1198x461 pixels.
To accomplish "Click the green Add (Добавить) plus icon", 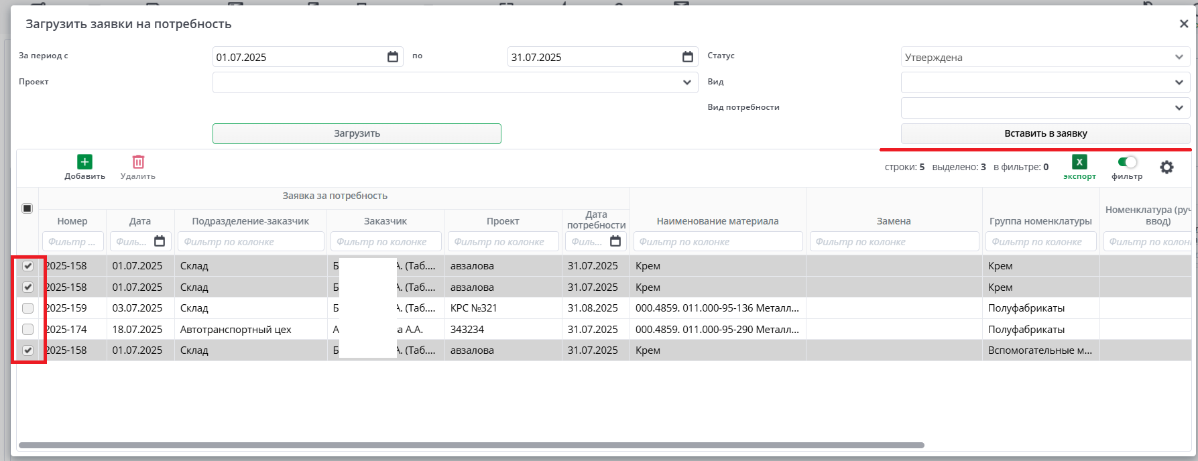I will [84, 162].
